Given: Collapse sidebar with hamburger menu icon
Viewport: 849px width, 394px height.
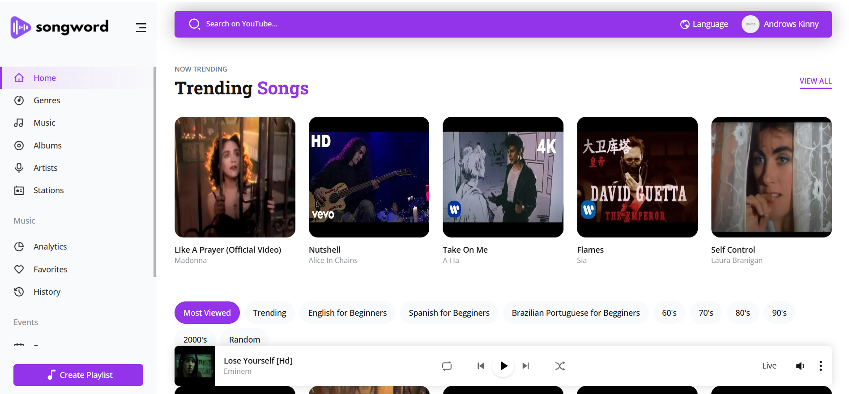Looking at the screenshot, I should pyautogui.click(x=141, y=28).
